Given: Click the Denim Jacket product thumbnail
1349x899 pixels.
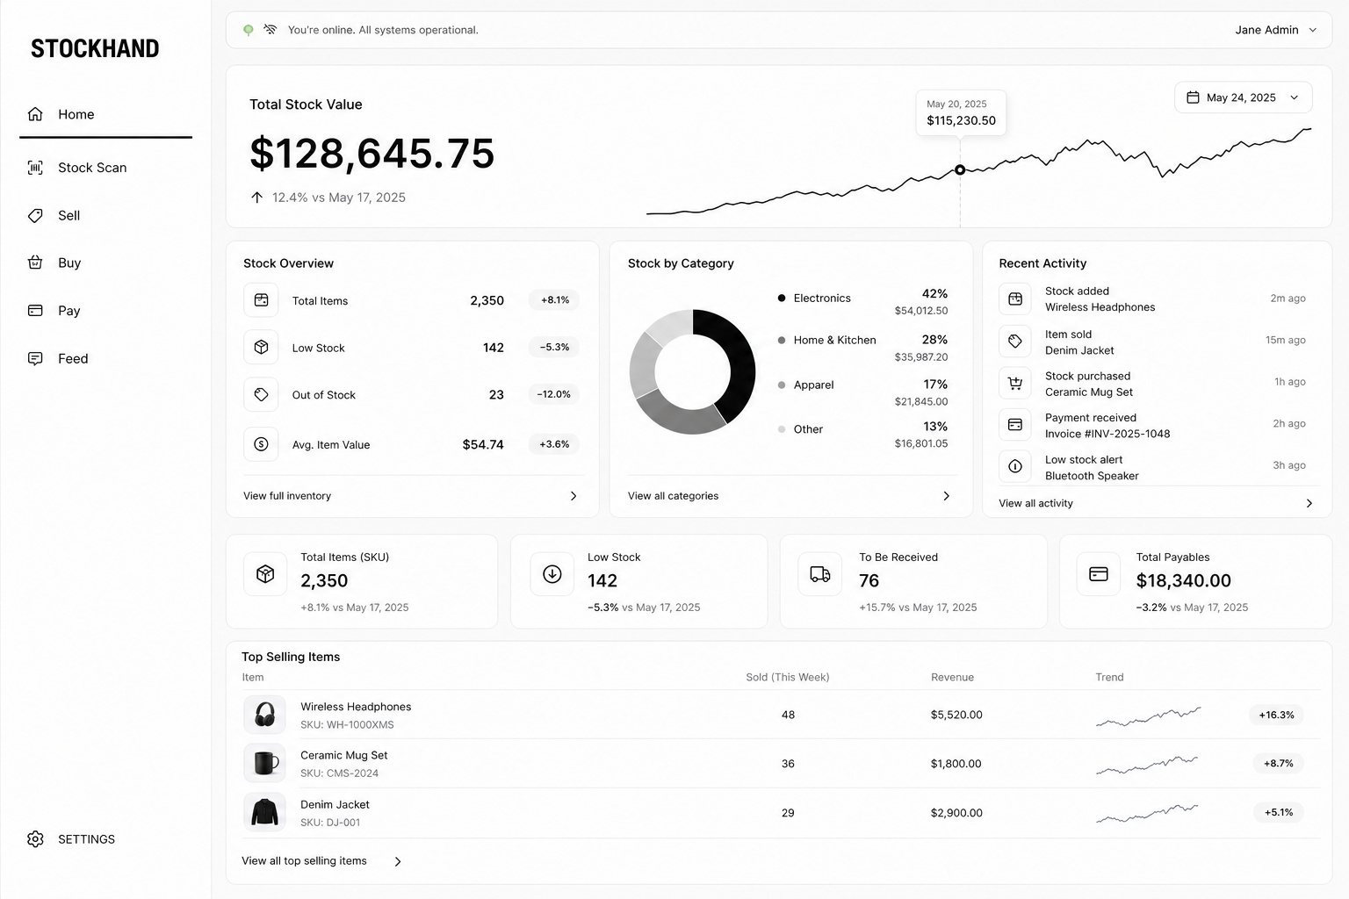Looking at the screenshot, I should (264, 812).
